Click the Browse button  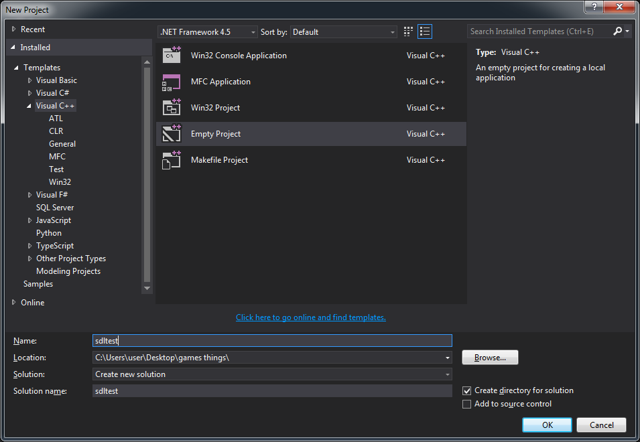coord(490,358)
